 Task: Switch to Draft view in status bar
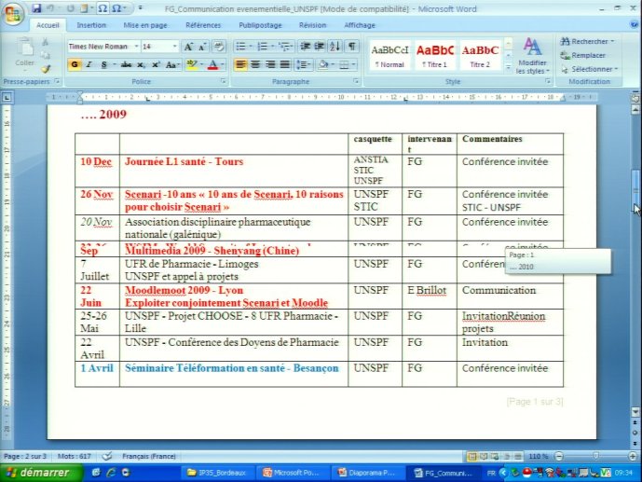coord(518,456)
